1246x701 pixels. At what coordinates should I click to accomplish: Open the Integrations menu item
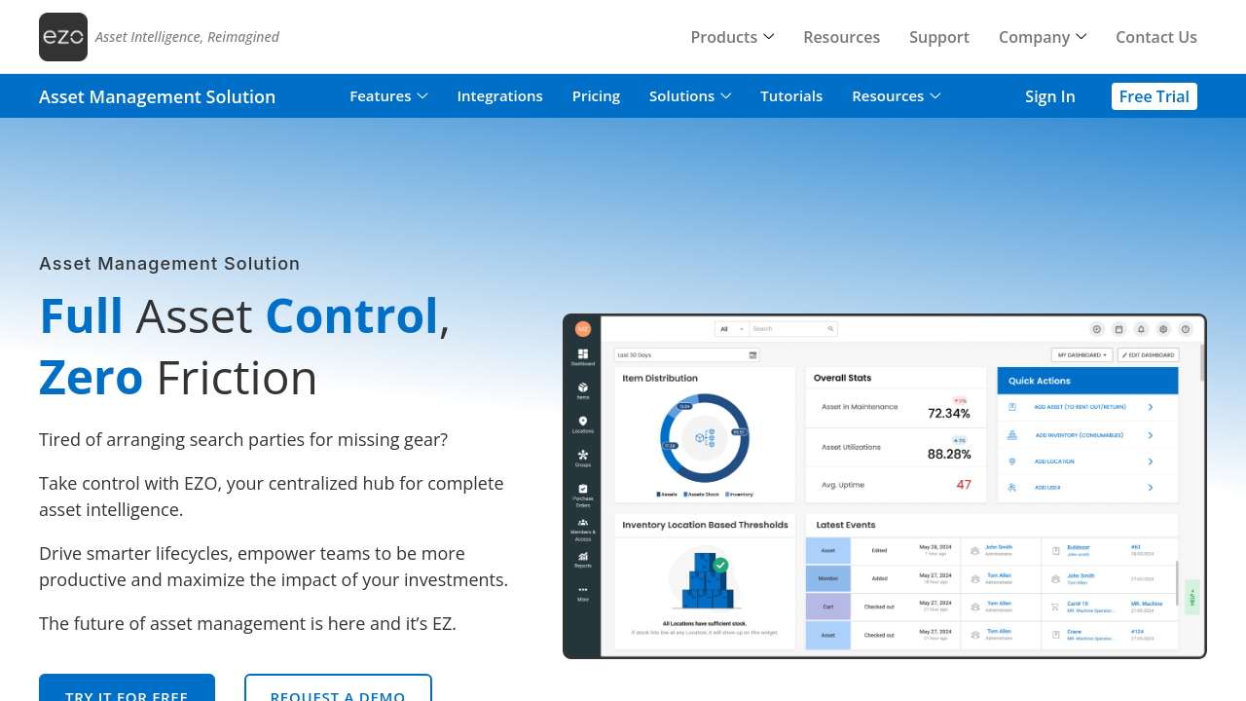499,96
